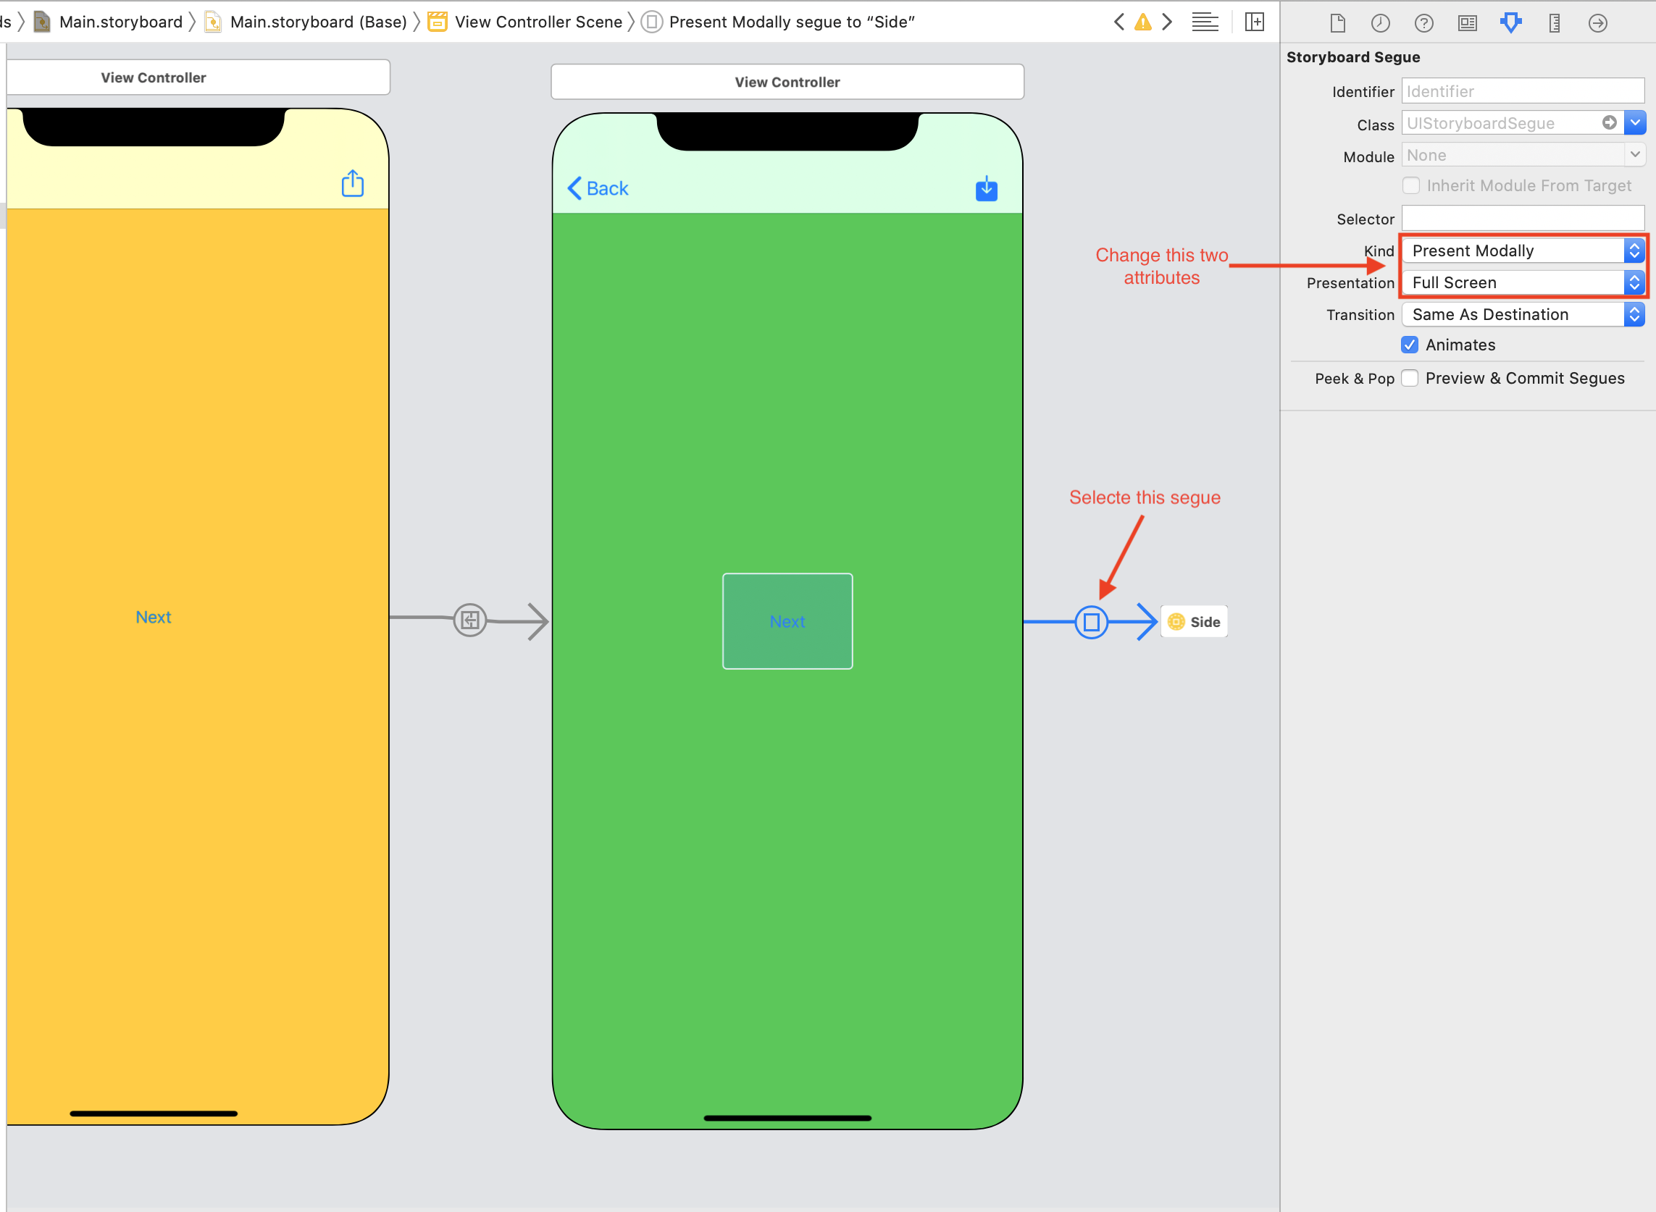Viewport: 1656px width, 1212px height.
Task: Click the share/export icon on yellow view controller
Action: (354, 184)
